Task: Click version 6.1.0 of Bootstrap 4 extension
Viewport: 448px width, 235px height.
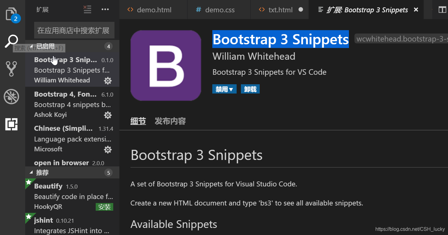Action: point(107,95)
